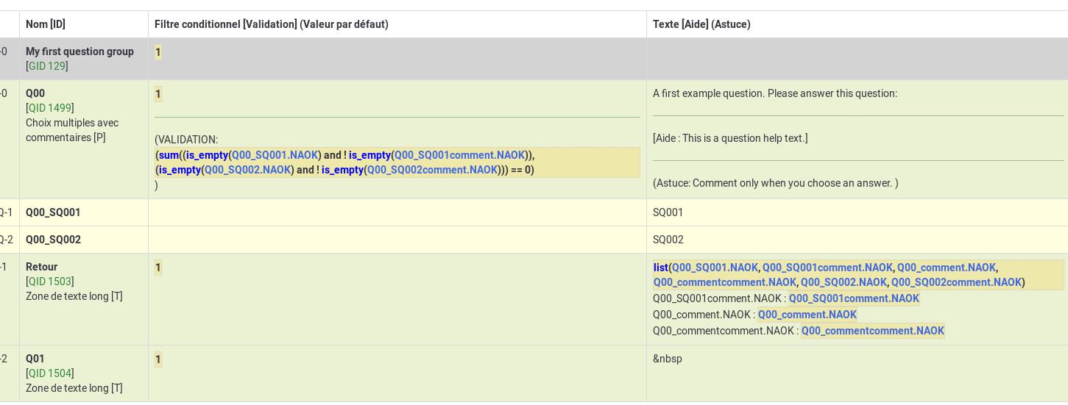Click the Texte [Aide] (Astuce) column header
This screenshot has width=1068, height=405.
point(701,24)
